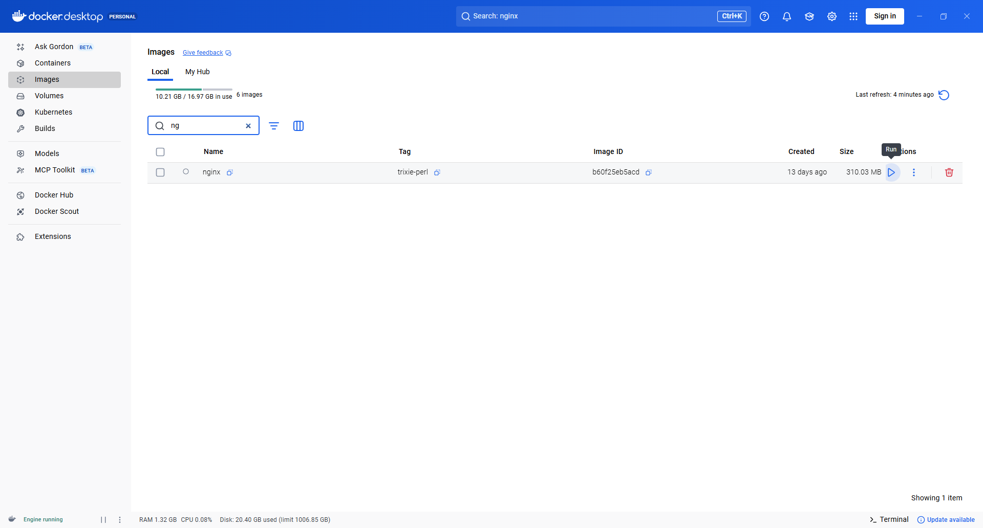Open the apps grid menu

coord(853,16)
